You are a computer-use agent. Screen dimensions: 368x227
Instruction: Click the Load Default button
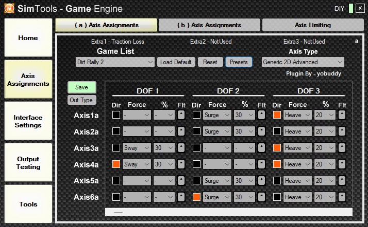pyautogui.click(x=176, y=62)
